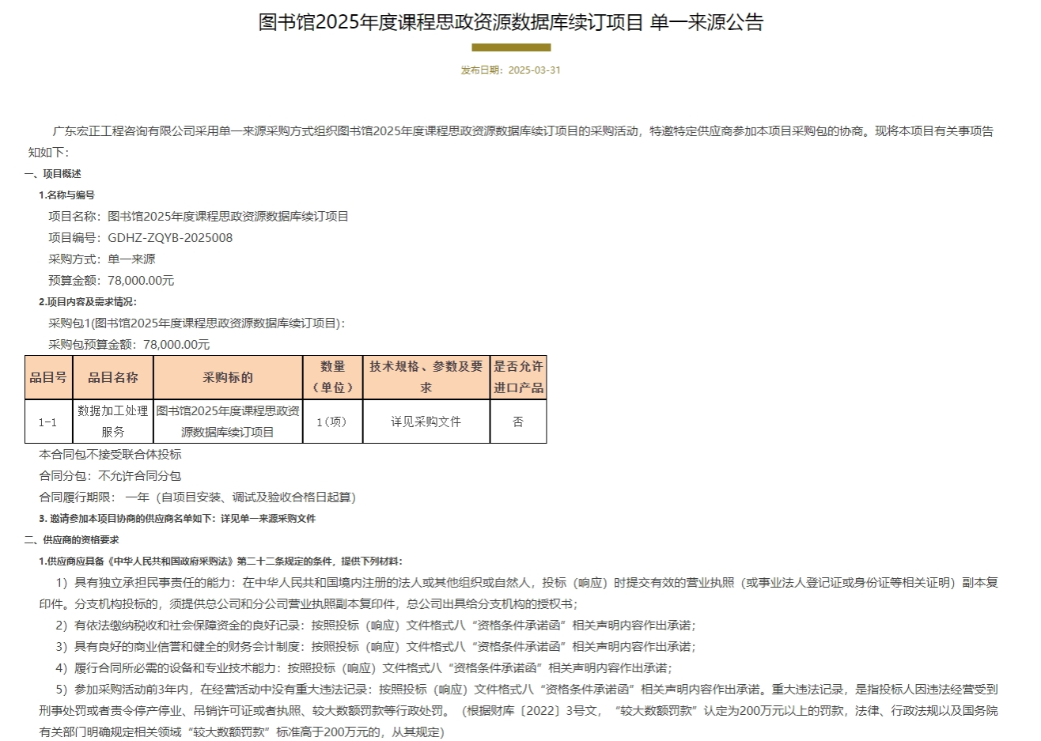Click the publish date 发布日期：2025-03-31

511,70
